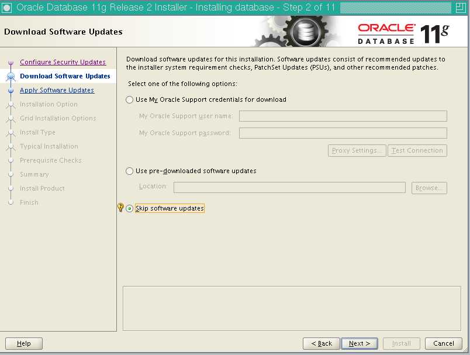Click the window menu icon in title bar

(x=6, y=8)
